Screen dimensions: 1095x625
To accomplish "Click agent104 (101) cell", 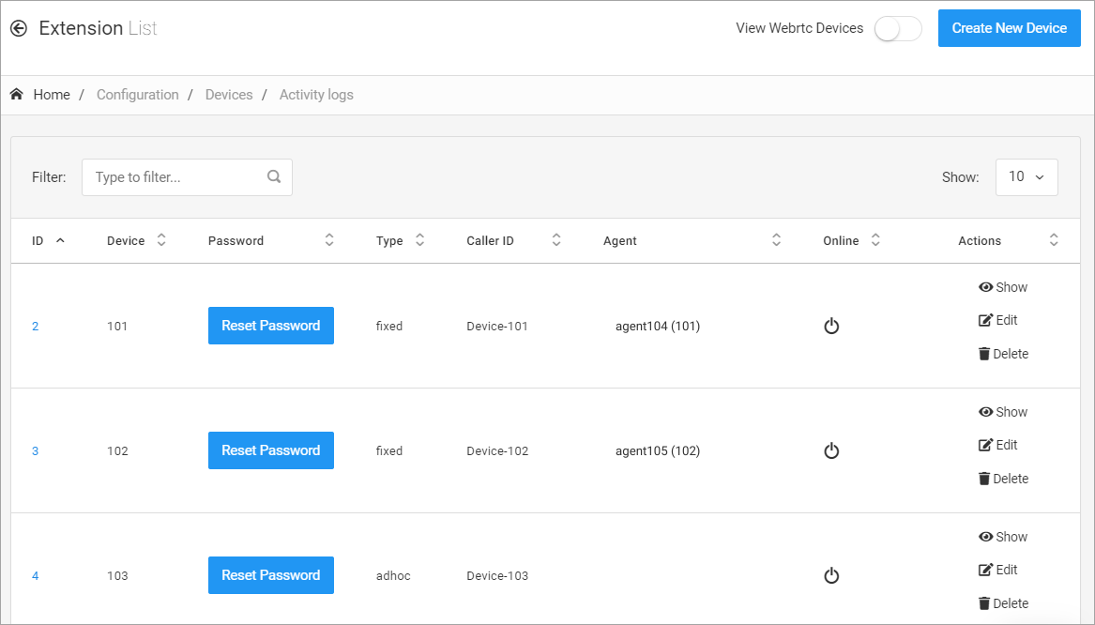I will 658,327.
